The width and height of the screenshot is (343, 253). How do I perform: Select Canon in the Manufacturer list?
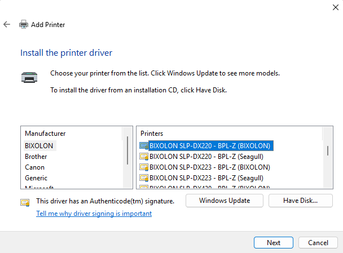click(34, 167)
